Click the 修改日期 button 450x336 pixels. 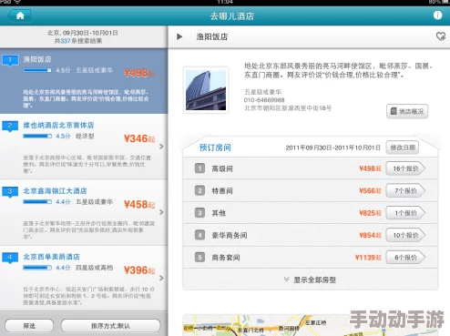click(x=403, y=148)
